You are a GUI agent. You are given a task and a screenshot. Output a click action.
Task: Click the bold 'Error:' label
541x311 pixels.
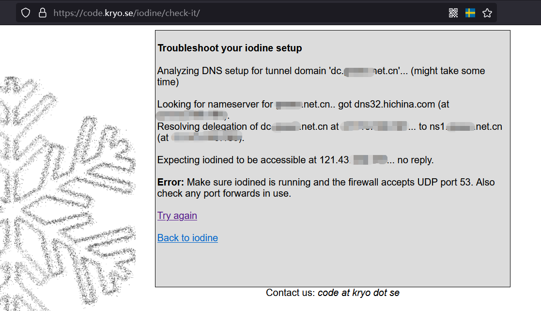pyautogui.click(x=170, y=182)
